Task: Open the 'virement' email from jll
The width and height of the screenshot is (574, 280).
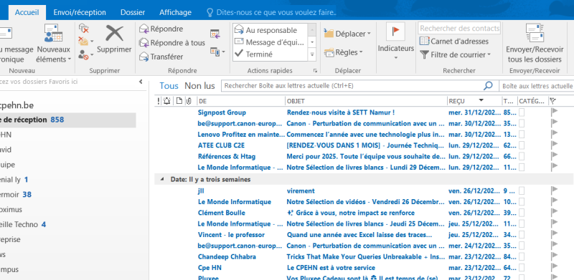Action: pos(301,190)
